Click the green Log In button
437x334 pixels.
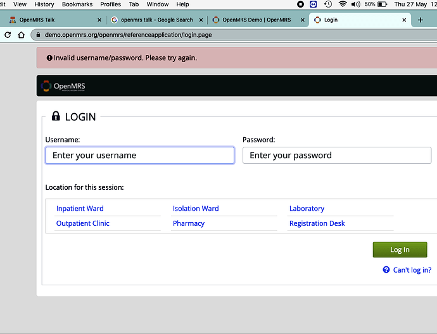click(x=400, y=250)
